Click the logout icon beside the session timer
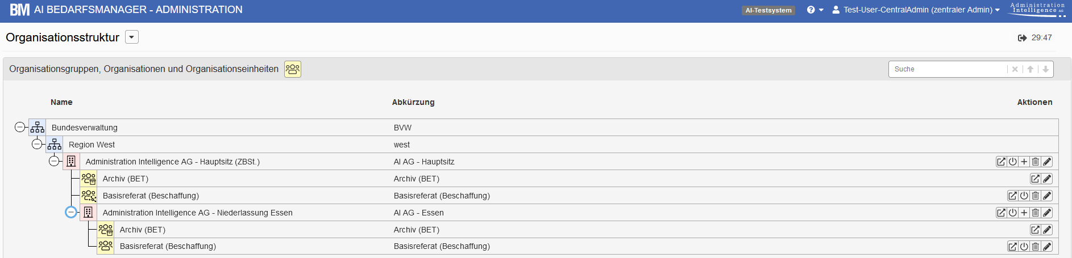Image resolution: width=1072 pixels, height=258 pixels. click(x=1022, y=38)
